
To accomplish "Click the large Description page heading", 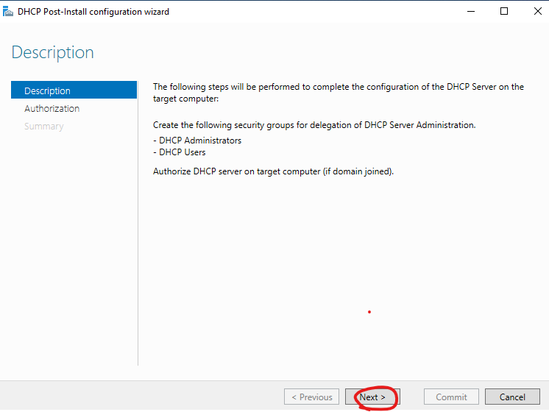I will (x=52, y=52).
